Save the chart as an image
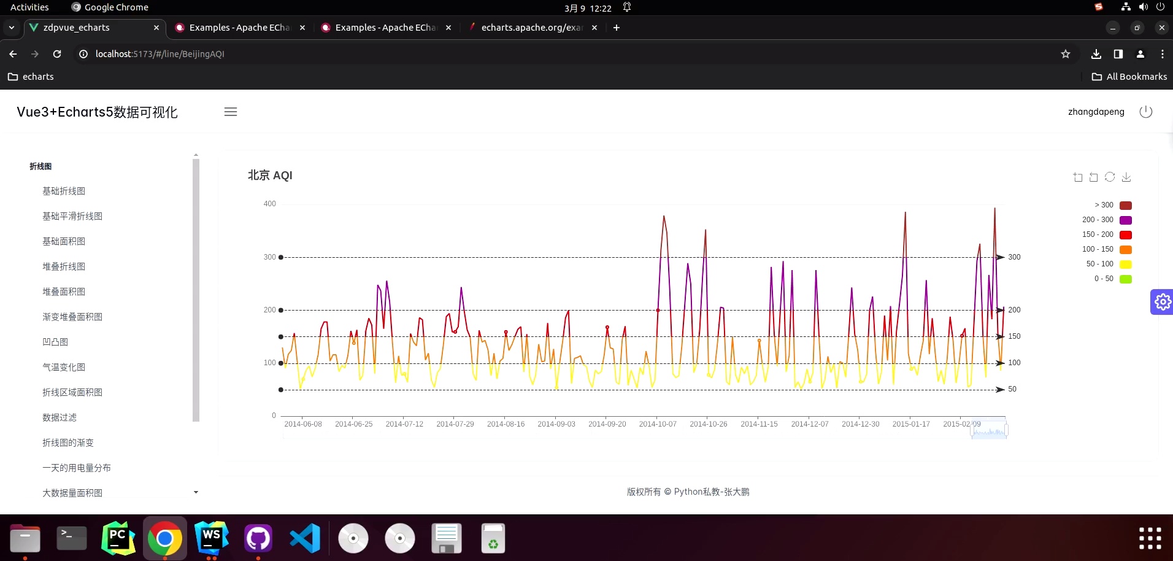Screen dimensions: 1173x561 pos(1126,177)
